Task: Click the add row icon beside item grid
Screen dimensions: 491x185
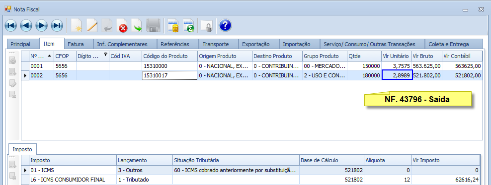Action: pos(12,61)
